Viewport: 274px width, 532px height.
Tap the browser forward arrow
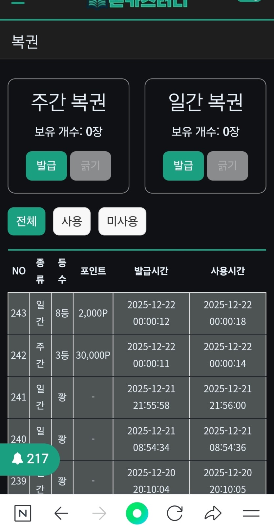click(99, 513)
